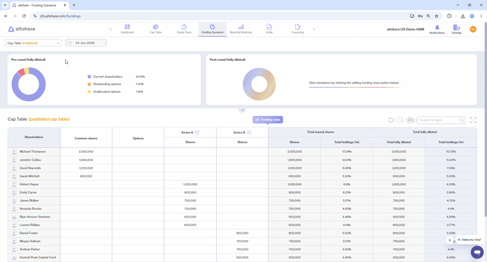Open the Settings icon in the header
Screen dimensions: 487x262
456,29
